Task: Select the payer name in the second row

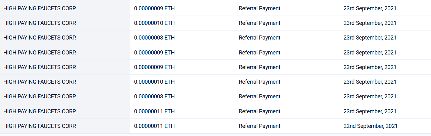Action: (x=40, y=23)
